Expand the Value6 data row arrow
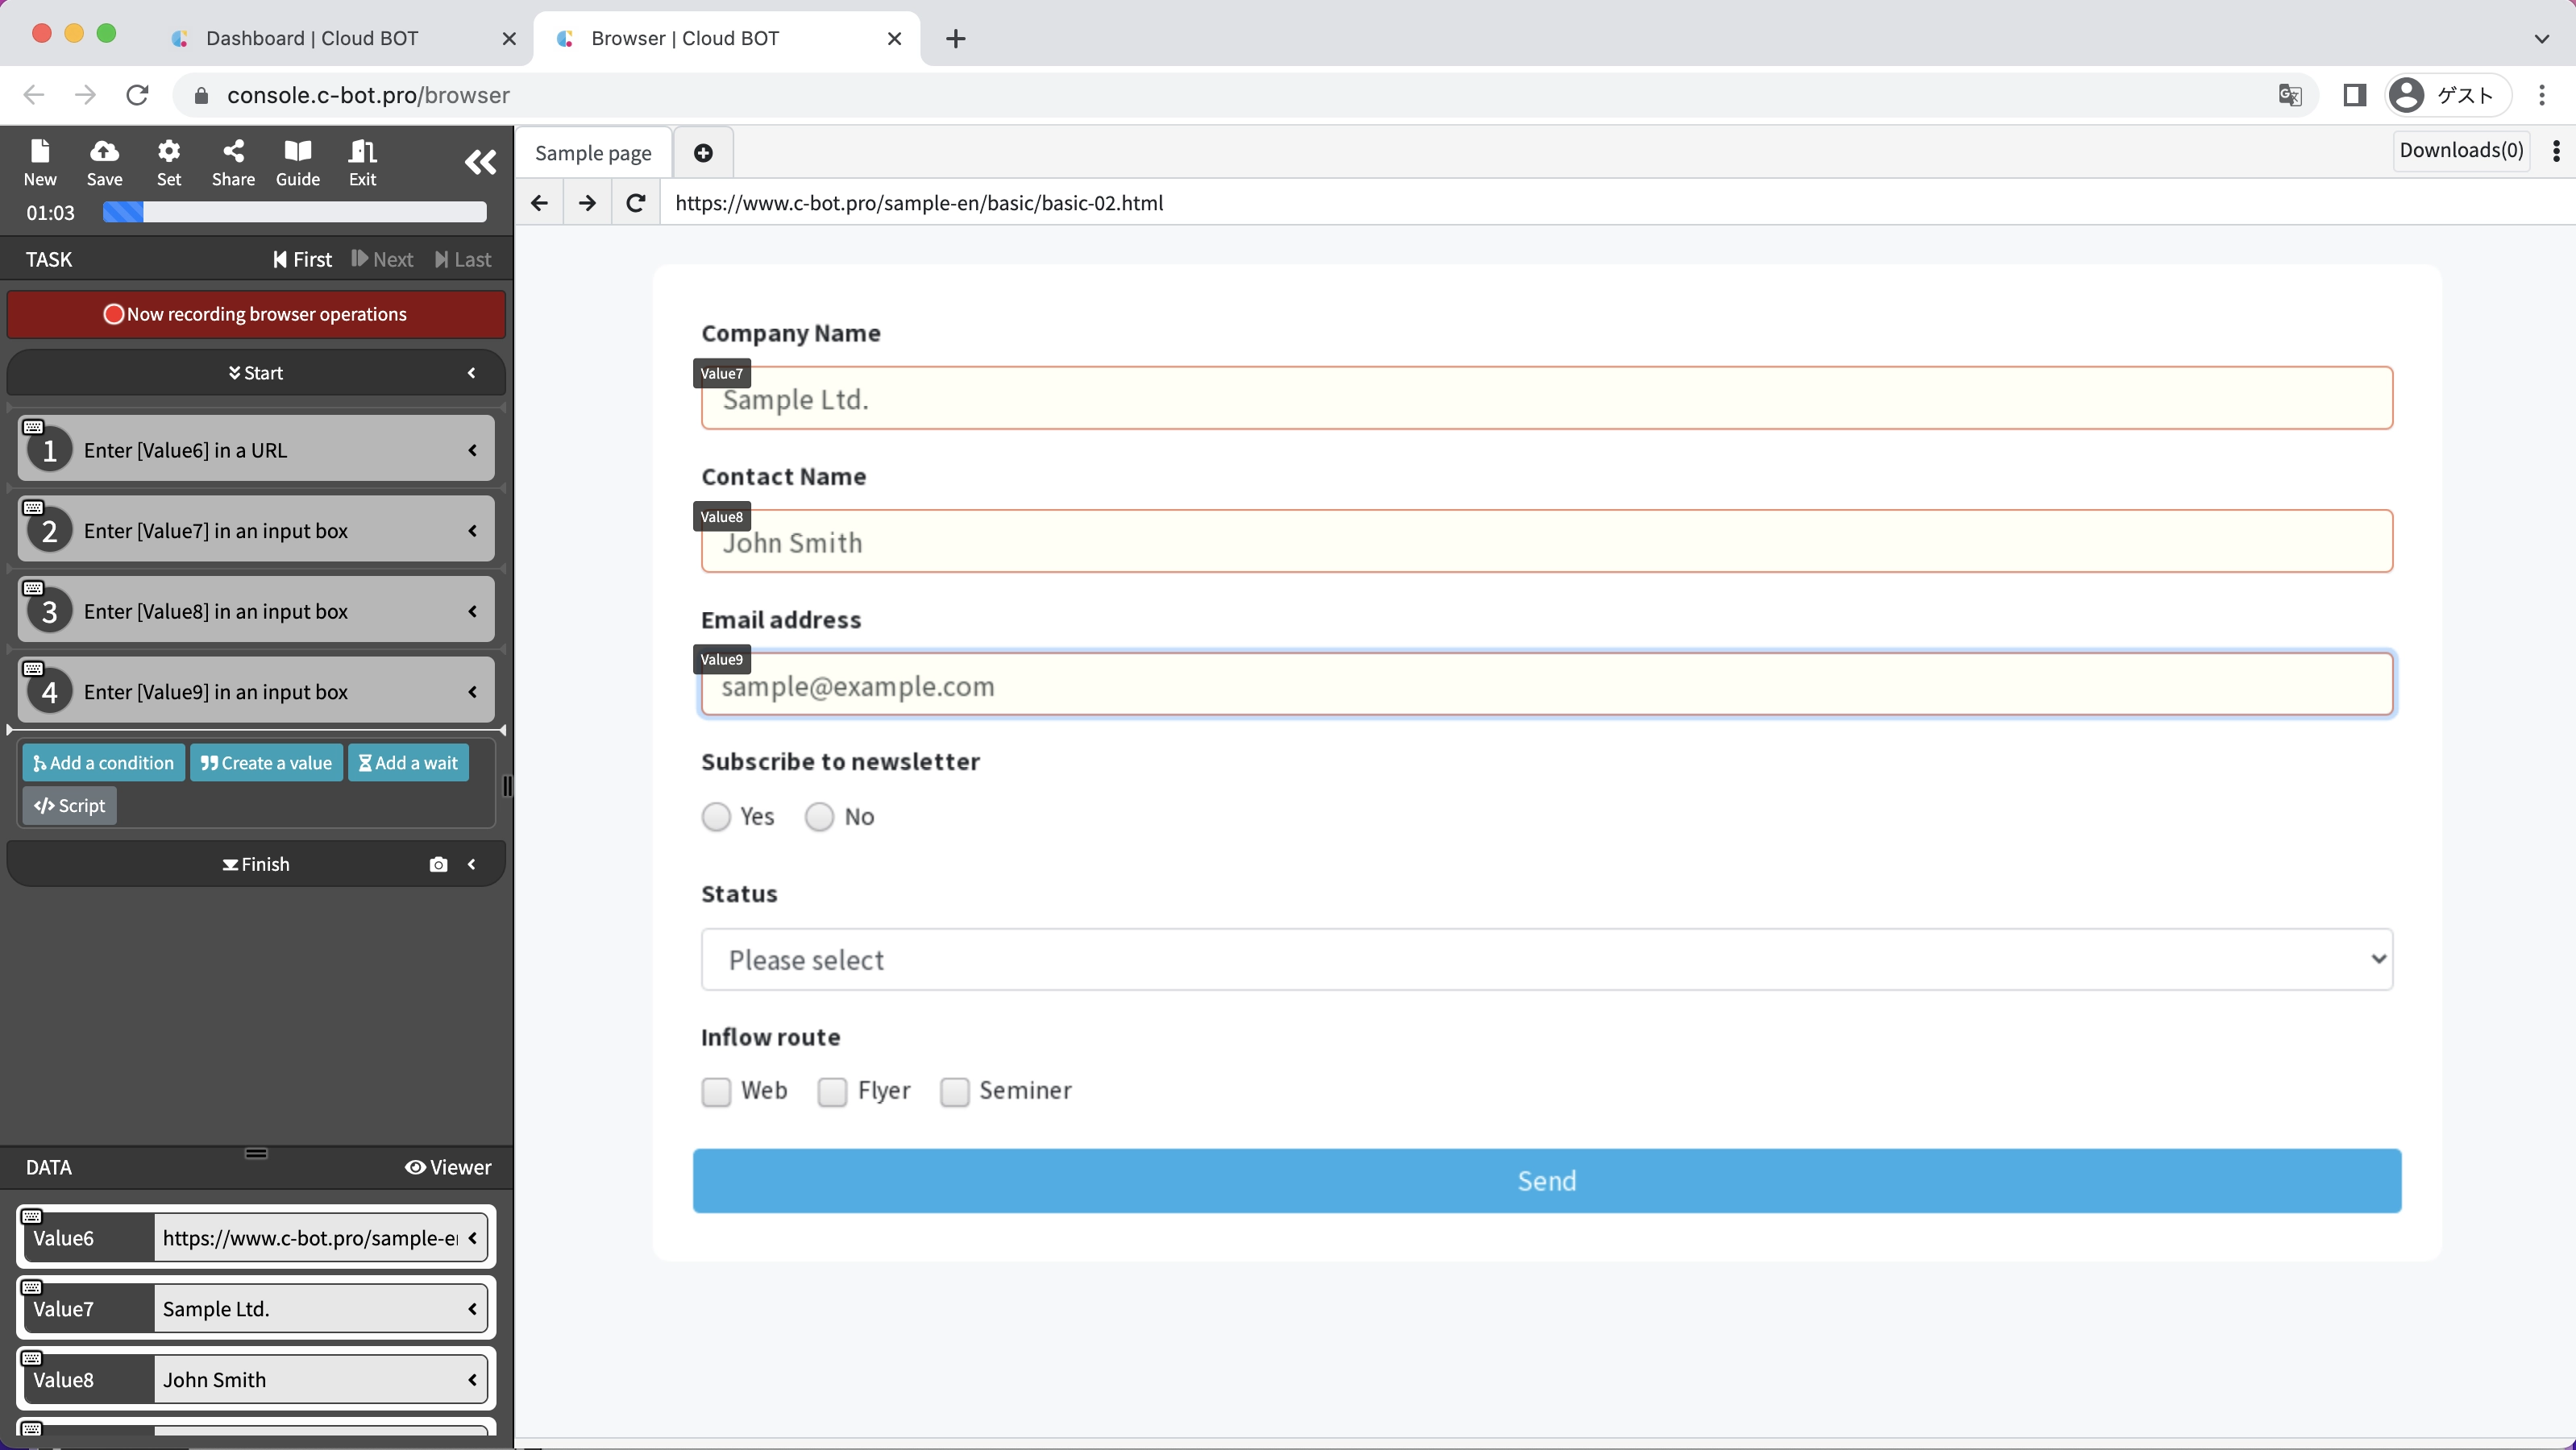2576x1450 pixels. pyautogui.click(x=472, y=1238)
